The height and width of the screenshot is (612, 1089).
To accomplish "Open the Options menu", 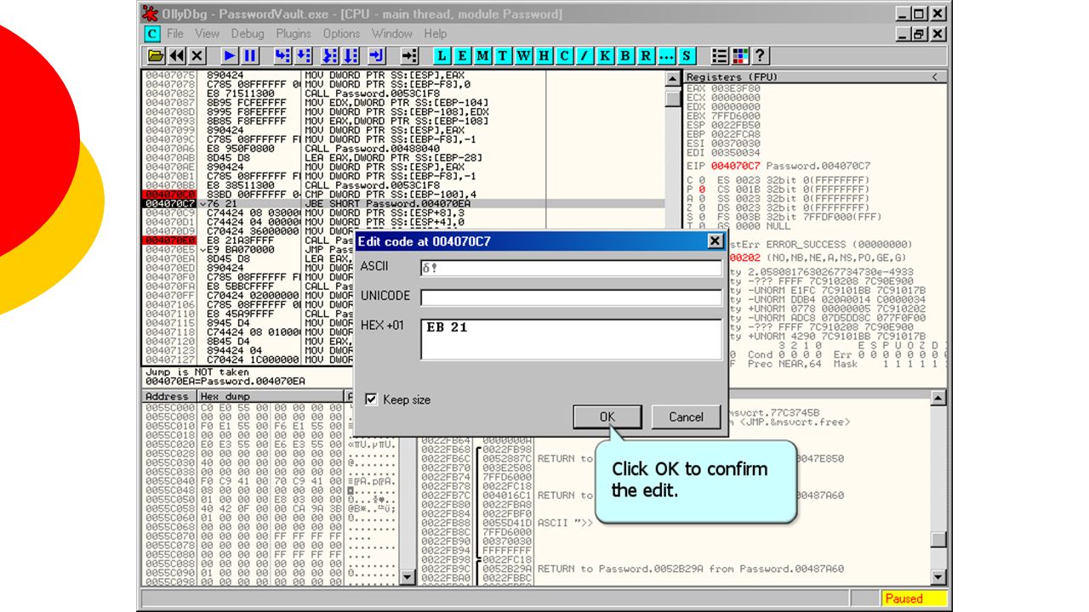I will click(341, 34).
